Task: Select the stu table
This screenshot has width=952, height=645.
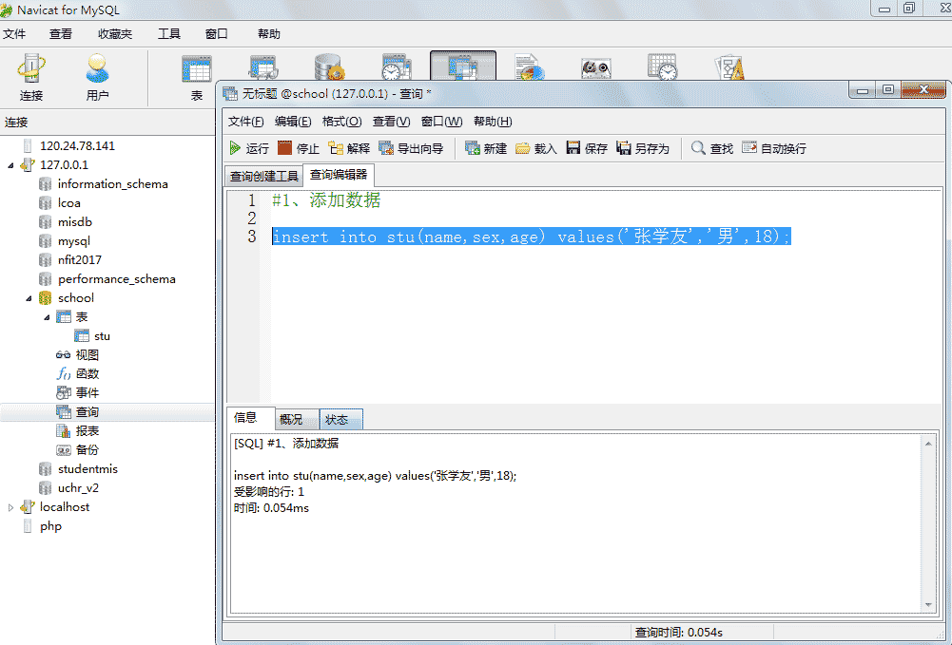Action: 102,336
